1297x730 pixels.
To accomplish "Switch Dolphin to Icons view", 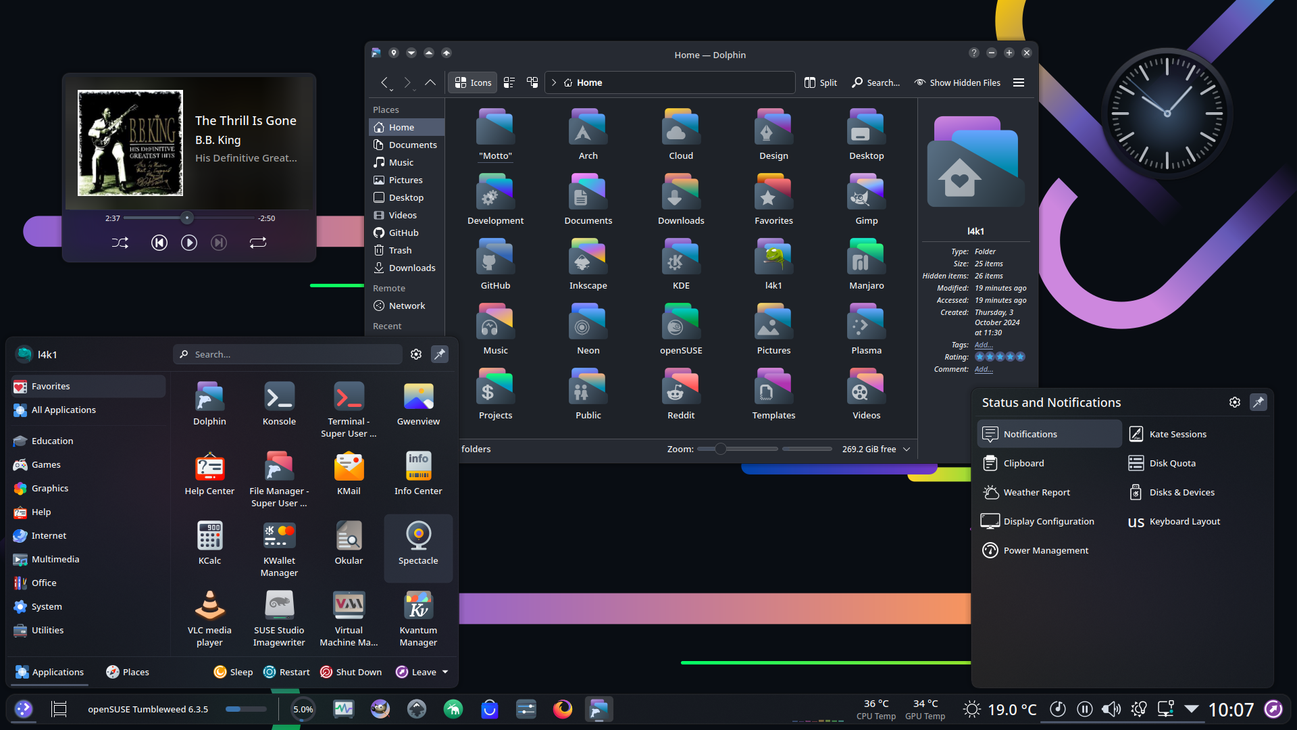I will coord(473,82).
